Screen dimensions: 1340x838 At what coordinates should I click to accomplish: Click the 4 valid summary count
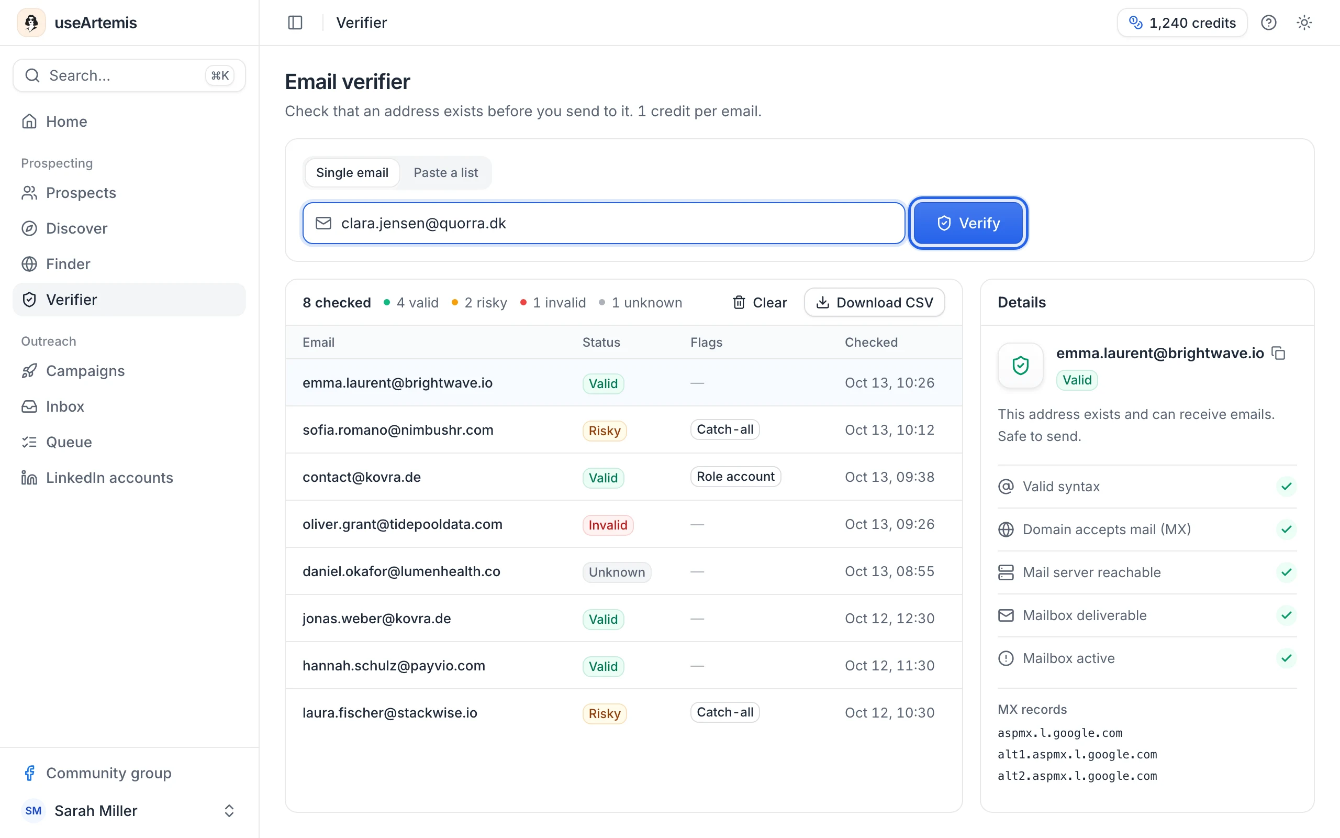[411, 303]
